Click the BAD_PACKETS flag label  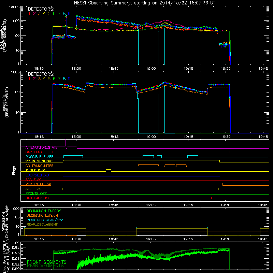pos(37,198)
